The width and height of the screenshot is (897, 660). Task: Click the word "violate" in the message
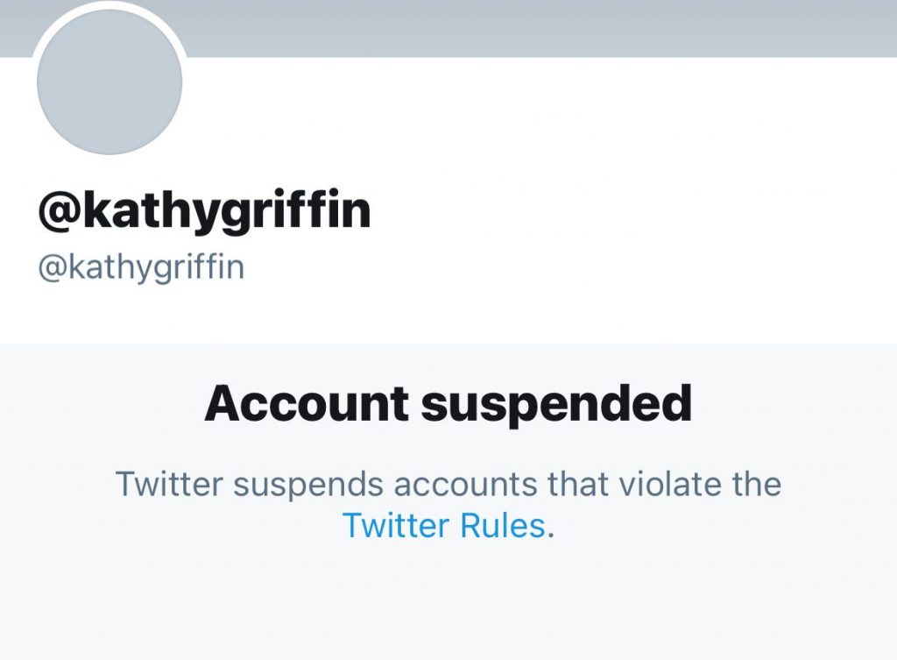click(651, 484)
